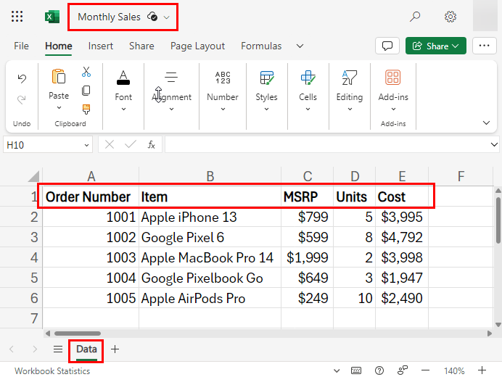Select column B header
The height and width of the screenshot is (377, 502).
[x=210, y=176]
